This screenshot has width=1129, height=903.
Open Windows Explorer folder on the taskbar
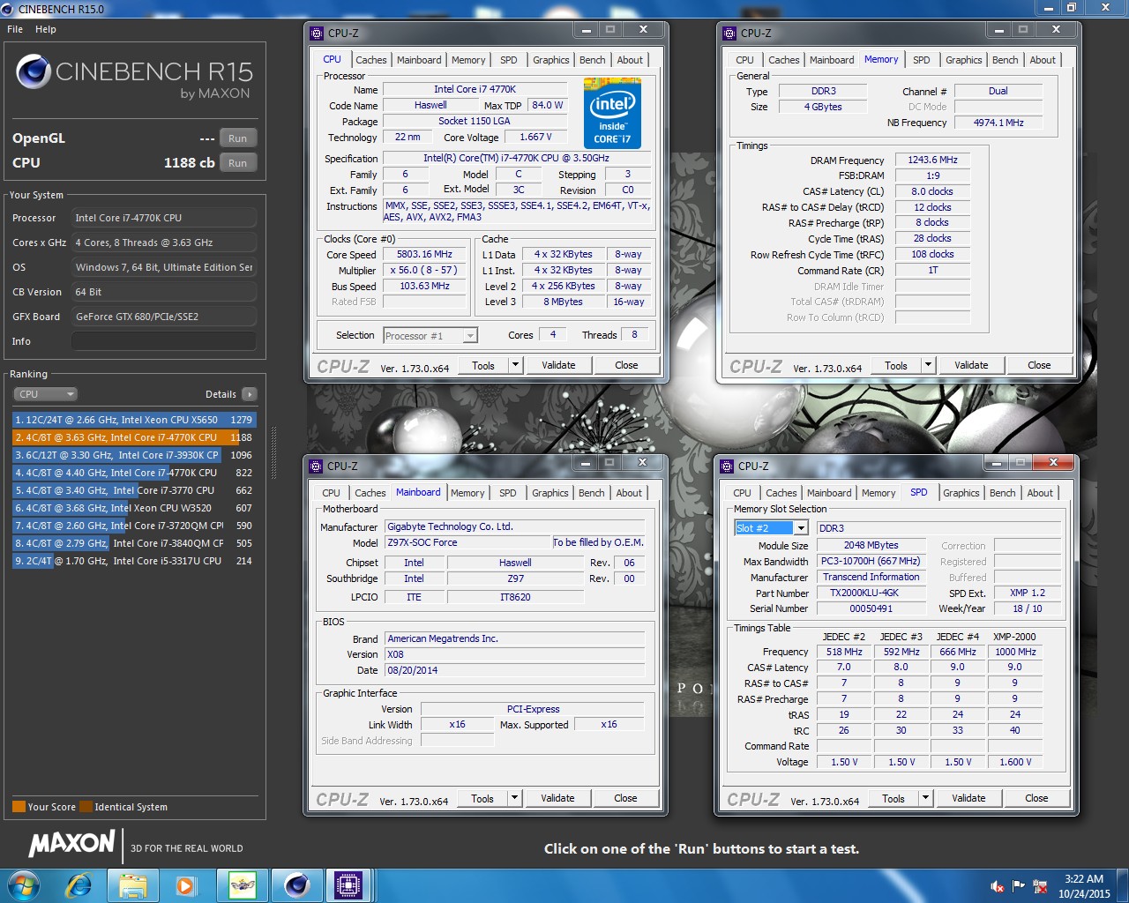point(133,885)
